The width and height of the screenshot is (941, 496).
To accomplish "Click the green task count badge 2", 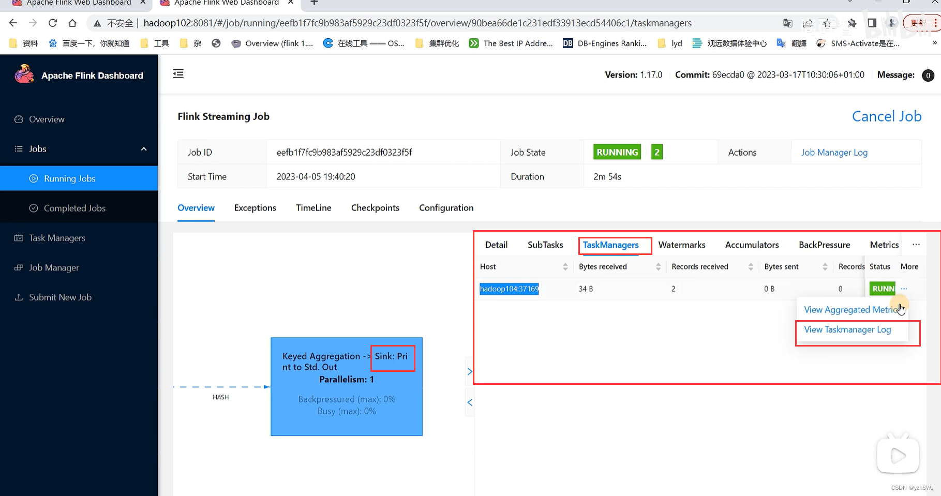I will pos(657,152).
